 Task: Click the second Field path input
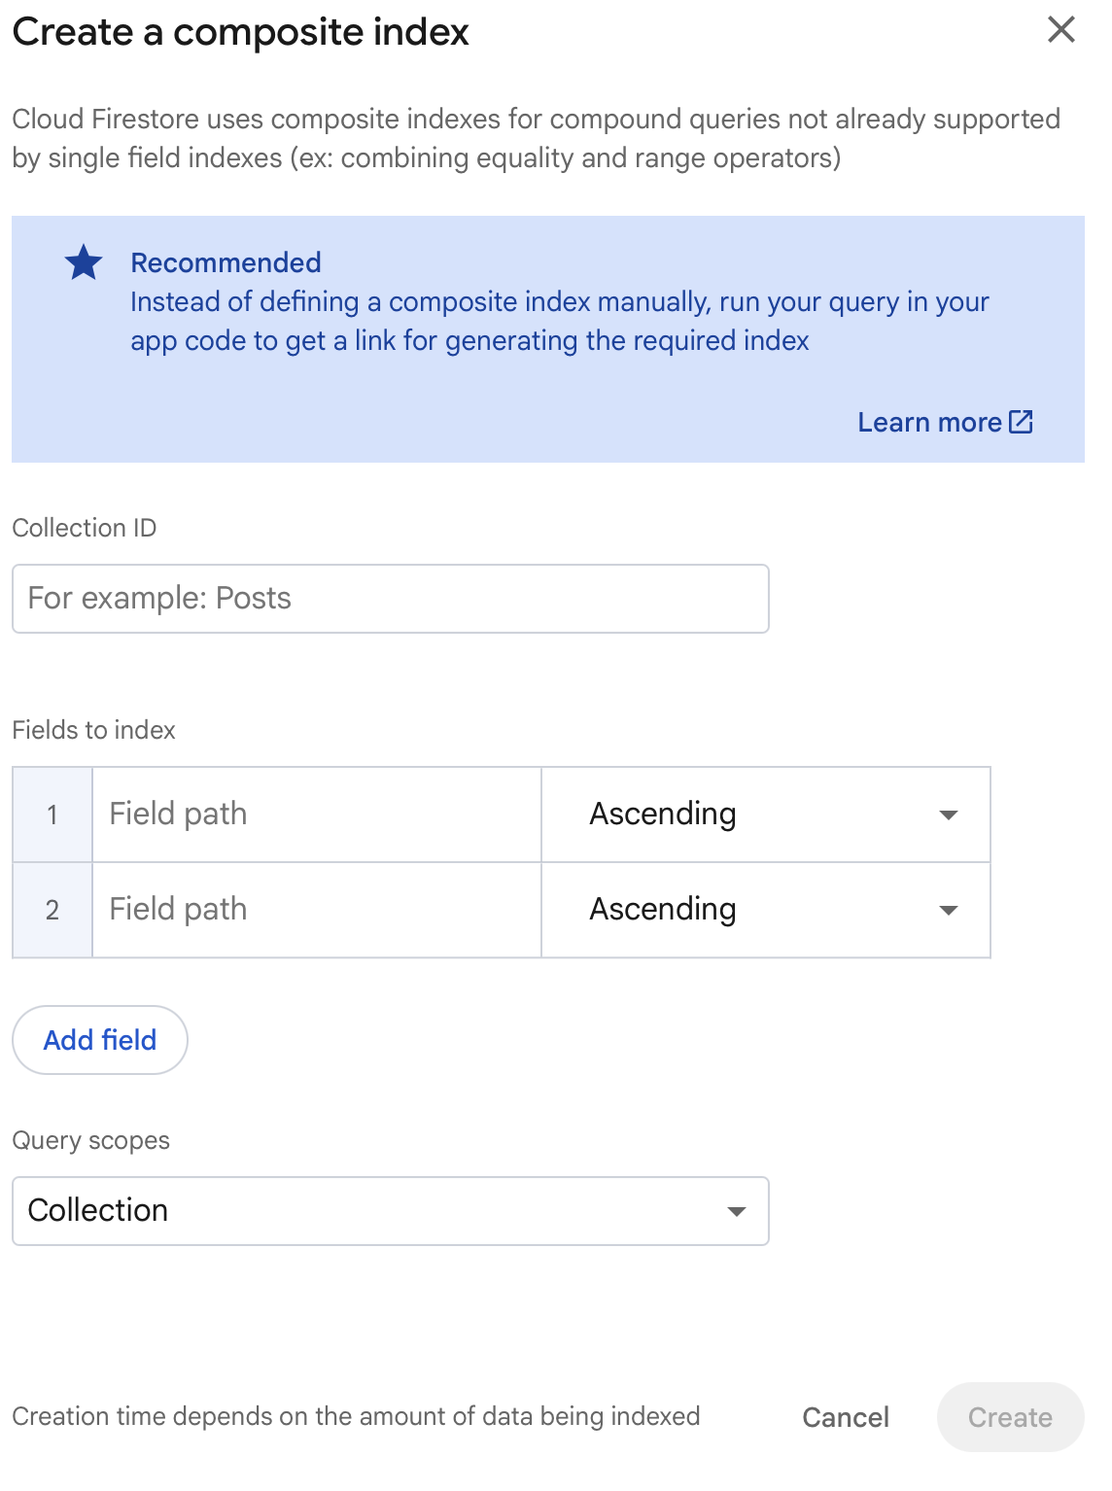pyautogui.click(x=316, y=910)
